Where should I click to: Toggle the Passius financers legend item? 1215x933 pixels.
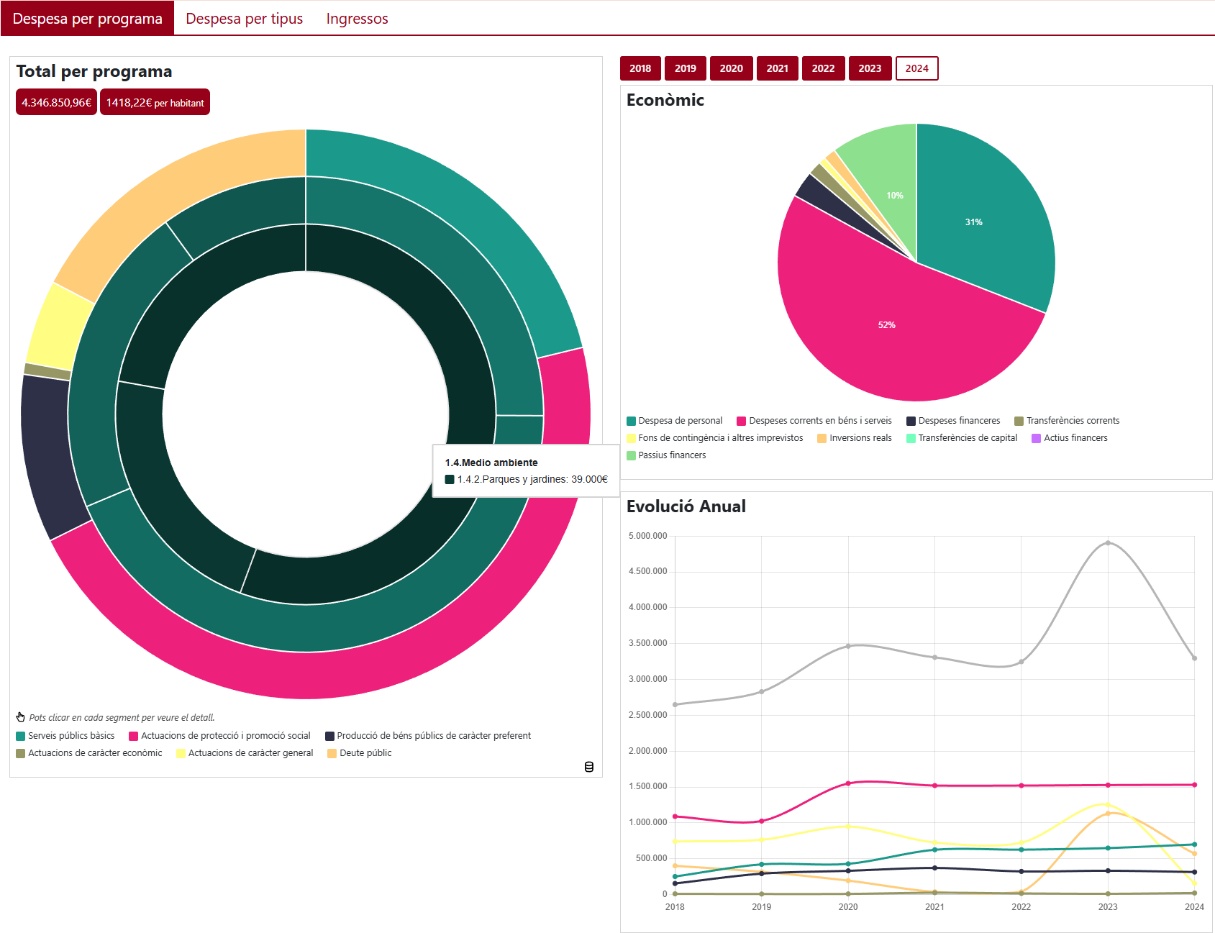tap(666, 455)
